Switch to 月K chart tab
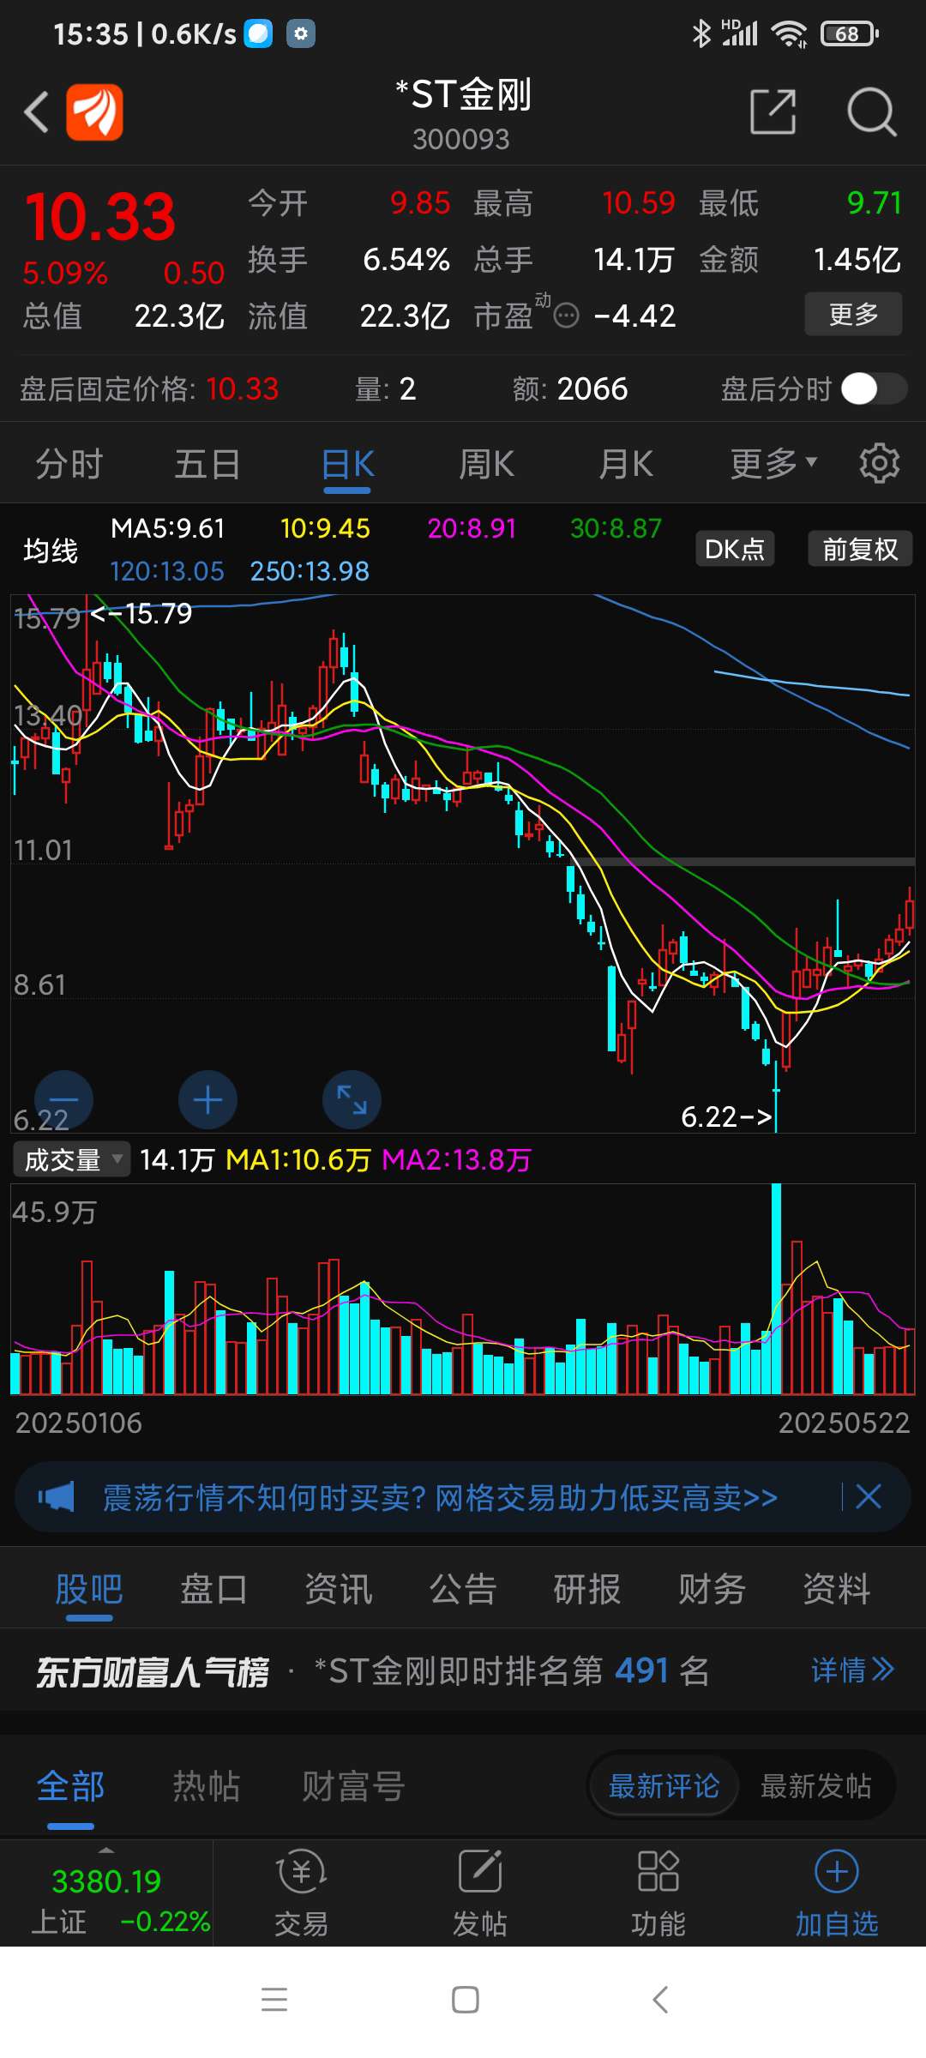This screenshot has width=926, height=2058. 626,464
